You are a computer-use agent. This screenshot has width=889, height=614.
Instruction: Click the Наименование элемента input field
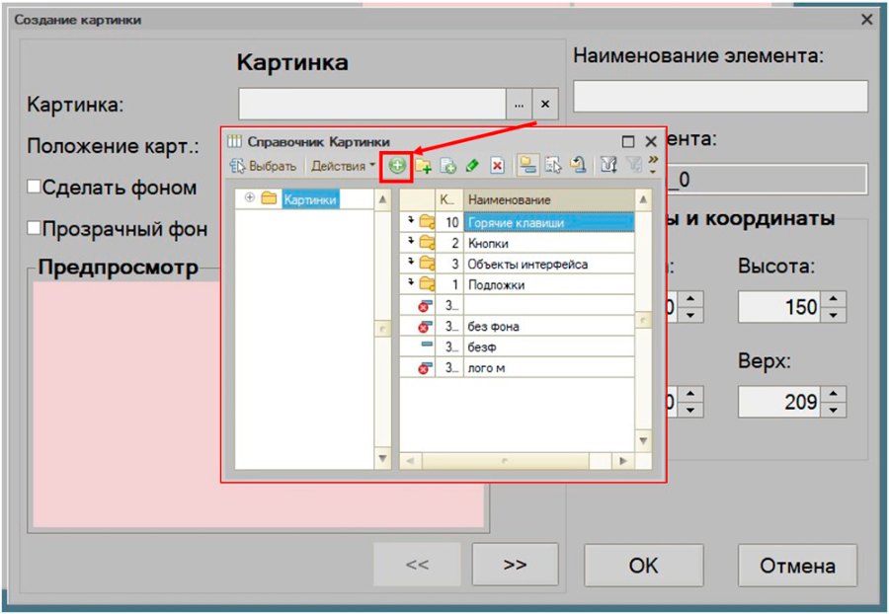pos(721,96)
